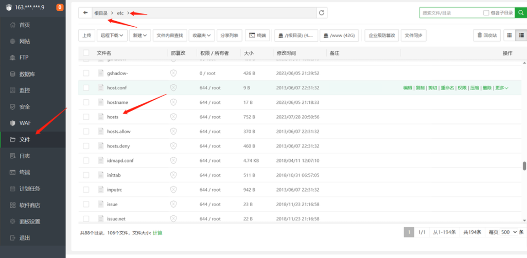Switch to list view icon
527x258 pixels.
point(521,35)
